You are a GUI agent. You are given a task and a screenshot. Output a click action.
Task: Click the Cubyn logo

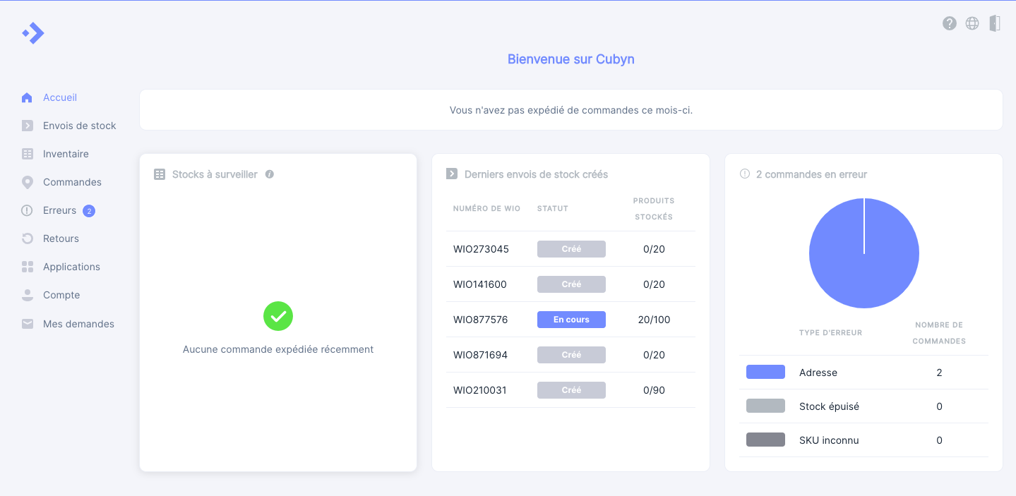tap(33, 32)
